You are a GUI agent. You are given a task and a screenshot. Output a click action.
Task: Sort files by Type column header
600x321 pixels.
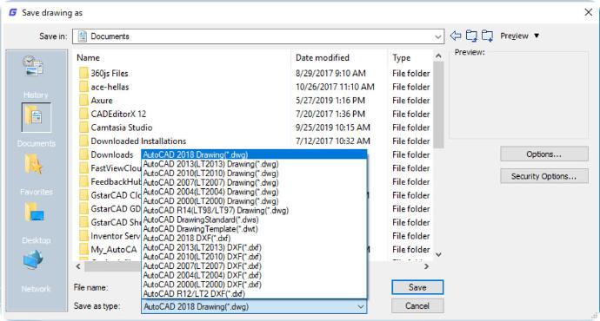tap(401, 57)
